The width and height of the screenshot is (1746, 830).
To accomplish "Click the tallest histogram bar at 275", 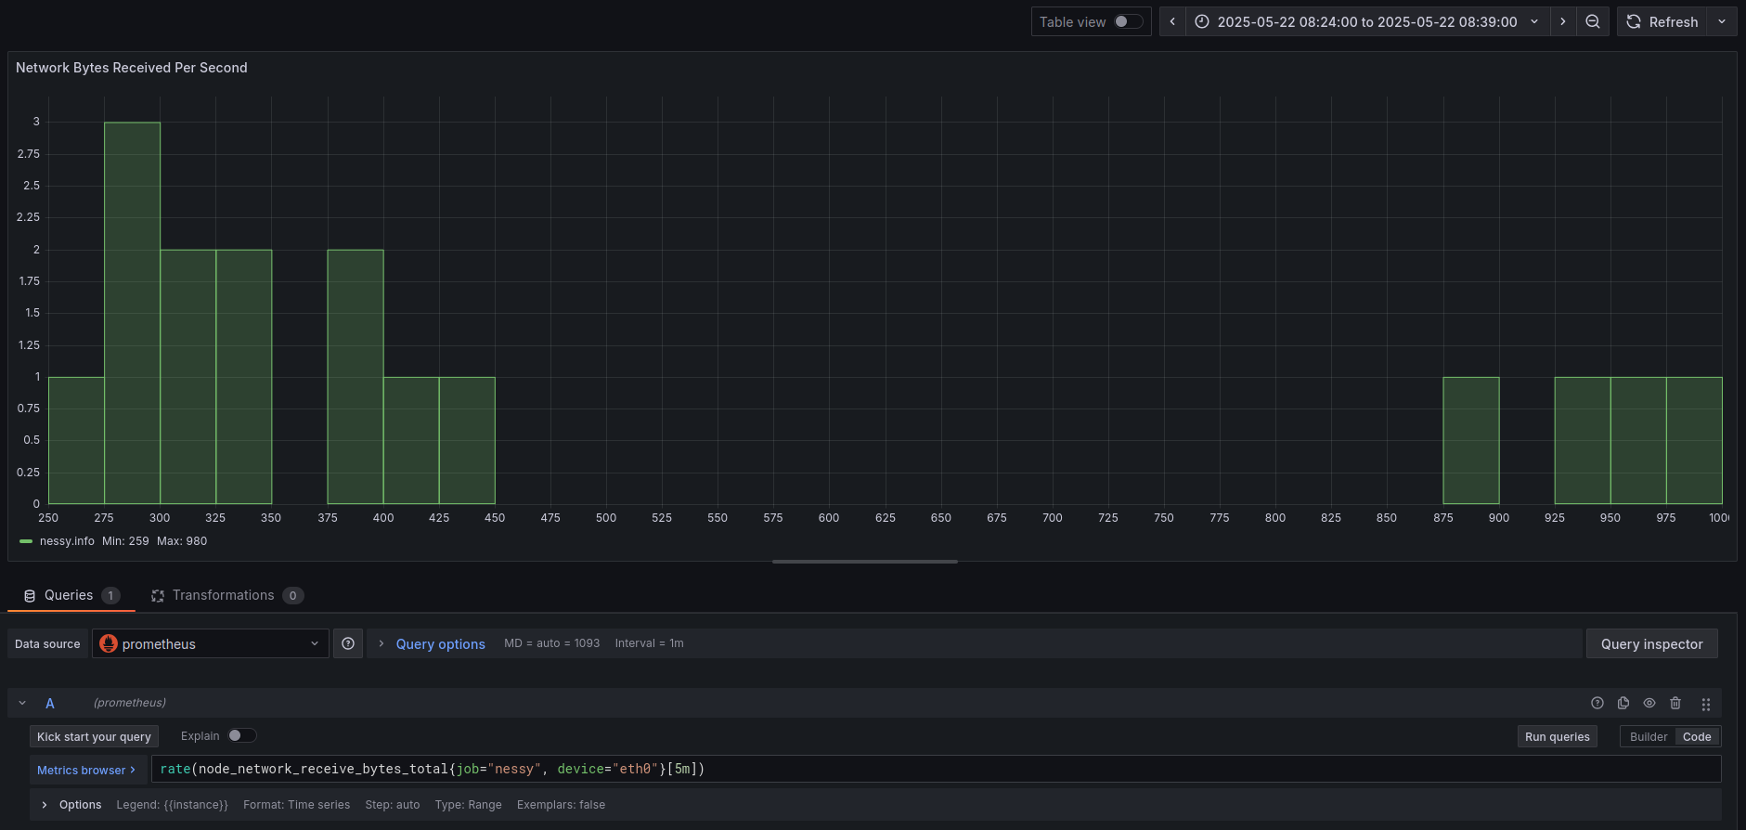I will point(132,313).
